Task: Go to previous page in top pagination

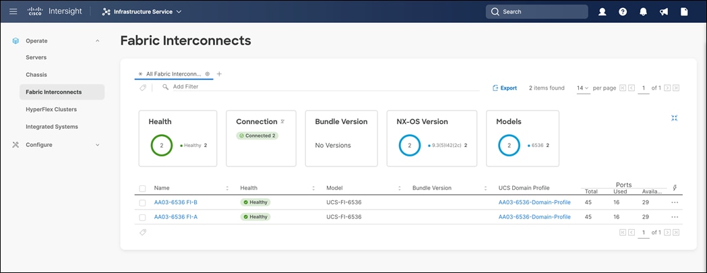Action: pos(632,88)
